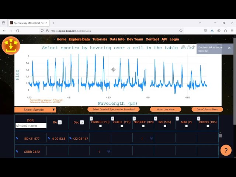Click the BD+21 577 target name
236x177 pixels.
pyautogui.click(x=32, y=139)
